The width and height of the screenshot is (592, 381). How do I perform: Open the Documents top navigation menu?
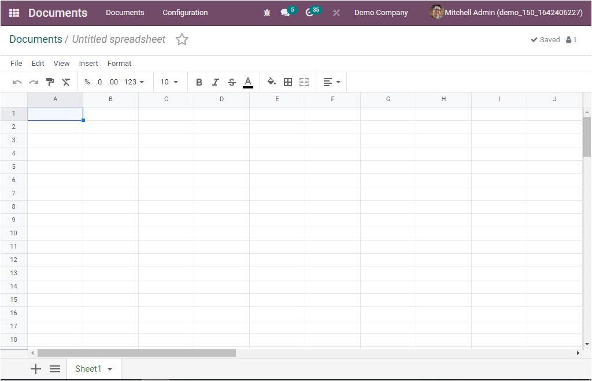[x=125, y=13]
